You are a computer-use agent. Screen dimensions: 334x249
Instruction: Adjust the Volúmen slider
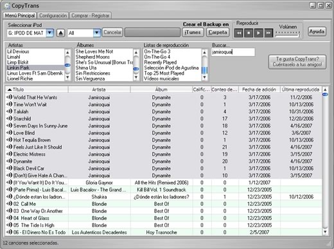pyautogui.click(x=288, y=34)
